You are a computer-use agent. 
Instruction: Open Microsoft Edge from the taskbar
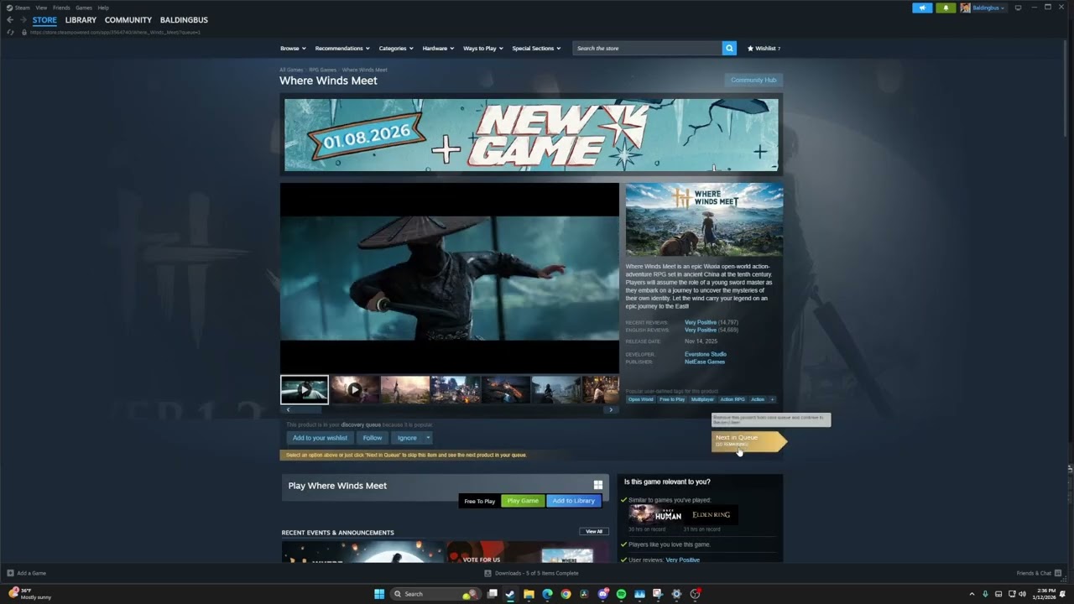pos(547,594)
